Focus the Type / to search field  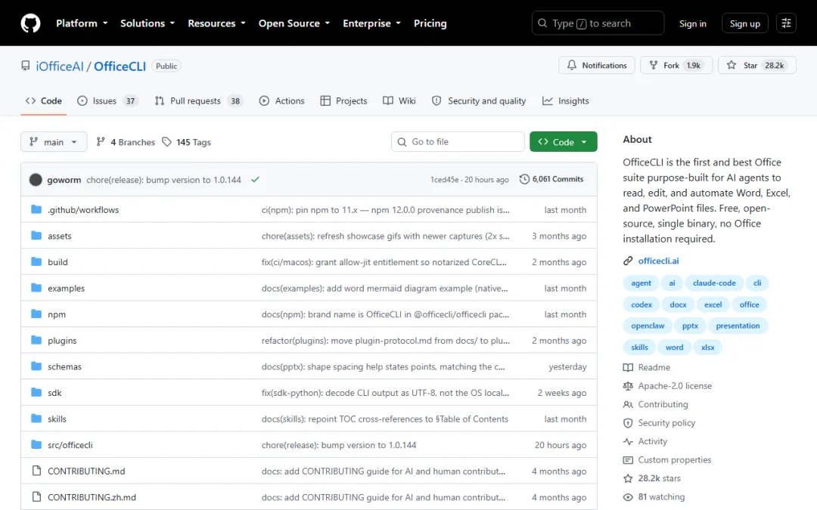(x=598, y=23)
